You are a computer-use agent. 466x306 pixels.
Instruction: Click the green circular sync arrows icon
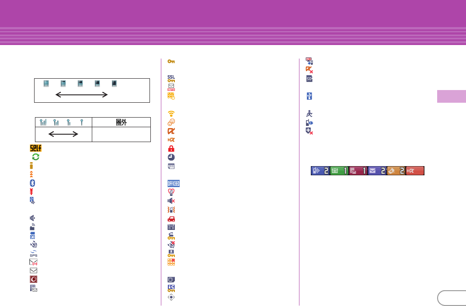coord(36,157)
